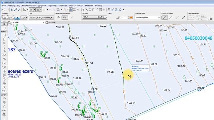Open the Помощь menu

point(99,6)
